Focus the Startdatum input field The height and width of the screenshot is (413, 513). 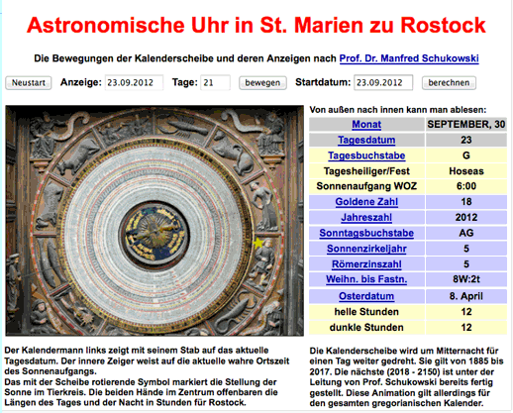pyautogui.click(x=383, y=82)
